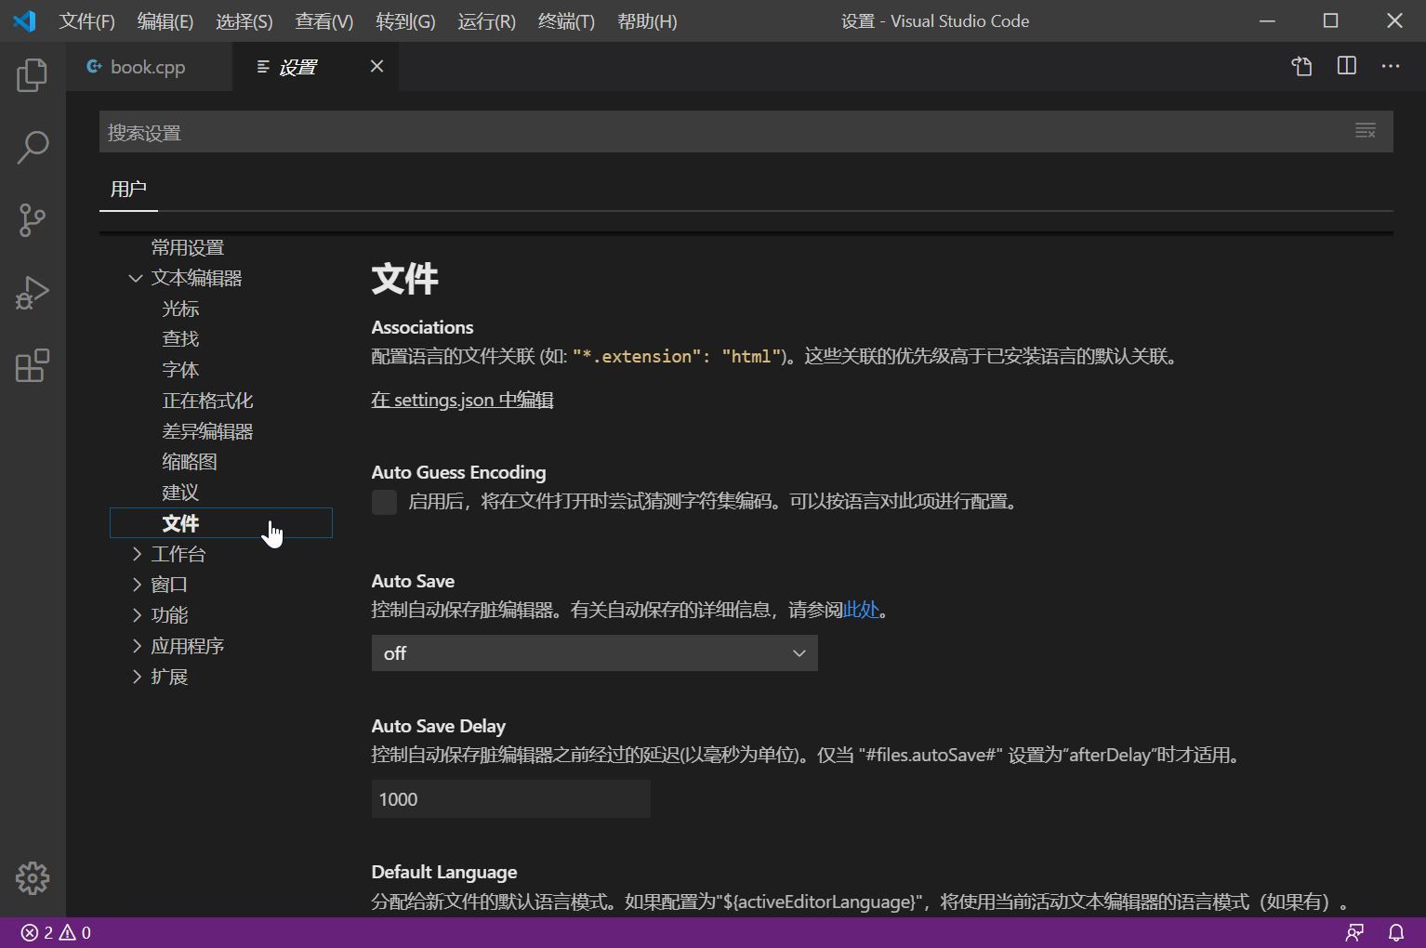Open the 文件(F) menu
This screenshot has width=1426, height=948.
coord(87,21)
